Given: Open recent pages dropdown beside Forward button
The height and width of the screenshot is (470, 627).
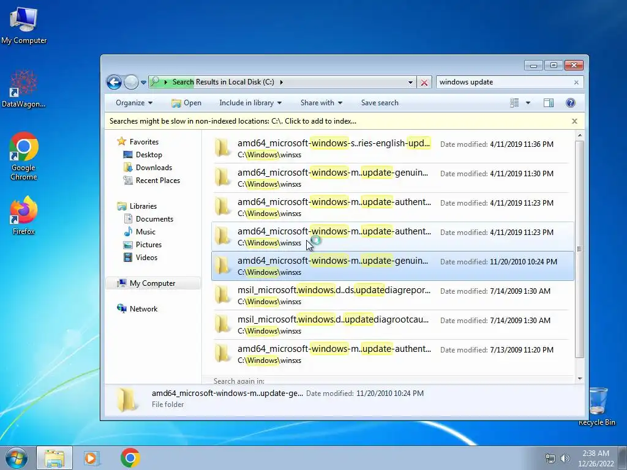Looking at the screenshot, I should (143, 83).
